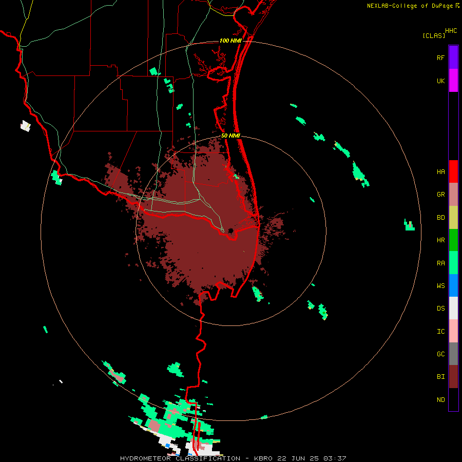
Task: Click the BI brown legend swatch
Action: pyautogui.click(x=453, y=377)
